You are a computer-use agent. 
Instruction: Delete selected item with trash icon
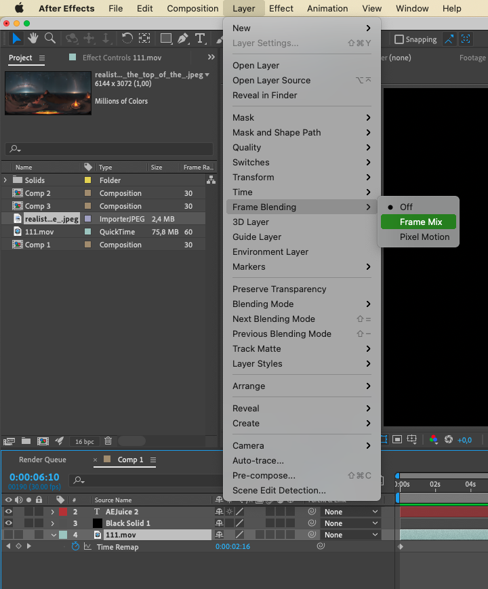(108, 441)
